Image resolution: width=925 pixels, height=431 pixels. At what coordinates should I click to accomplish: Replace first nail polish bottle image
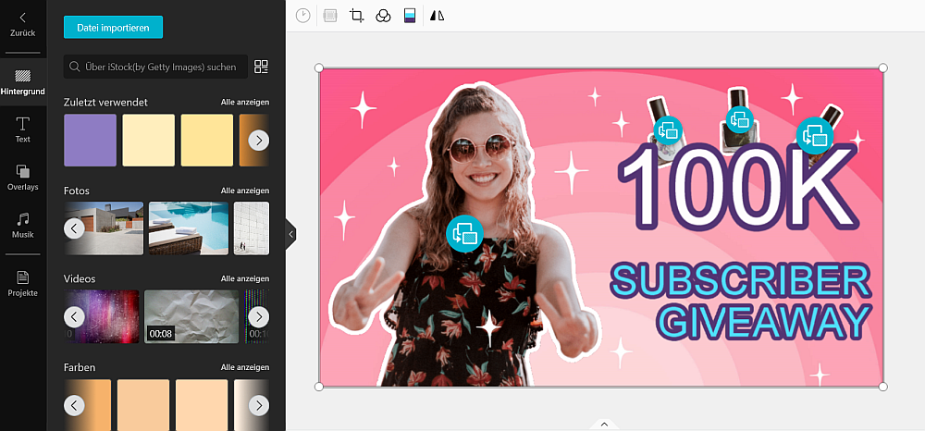(x=668, y=129)
